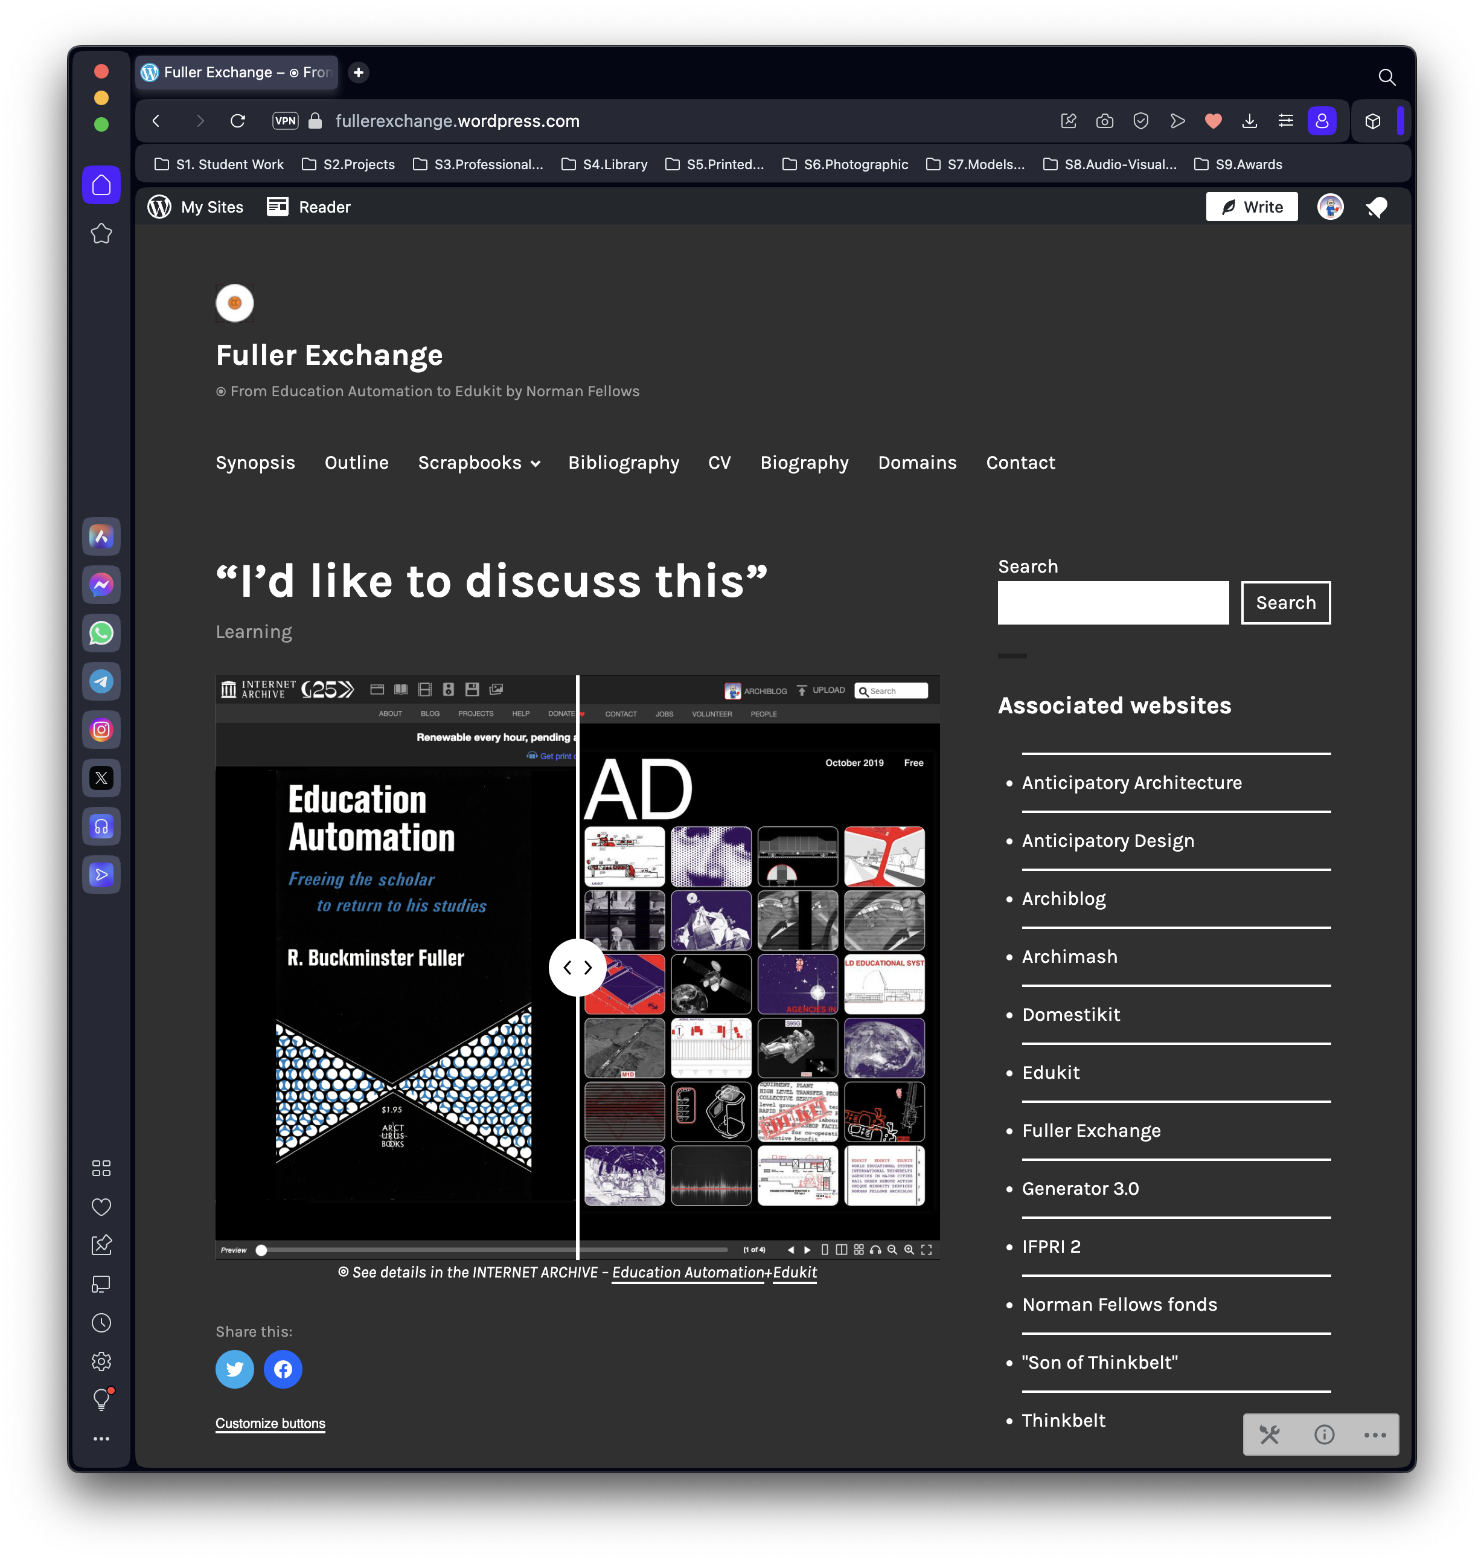The width and height of the screenshot is (1484, 1562).
Task: Open the sidebar history clock icon
Action: [101, 1323]
